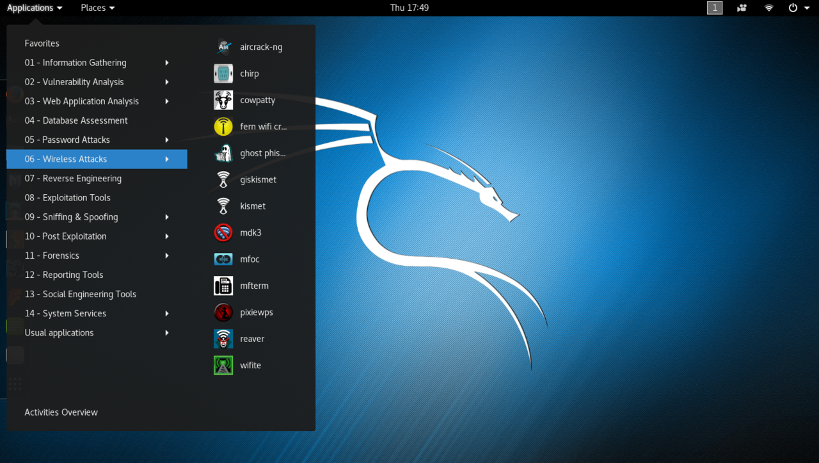
Task: Click the cowpatty cow icon
Action: click(x=223, y=100)
